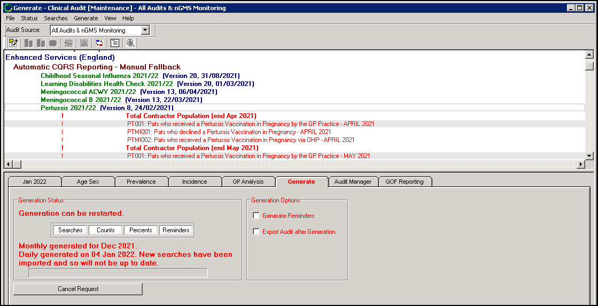Enable the Generate Reminders checkbox

click(x=257, y=216)
